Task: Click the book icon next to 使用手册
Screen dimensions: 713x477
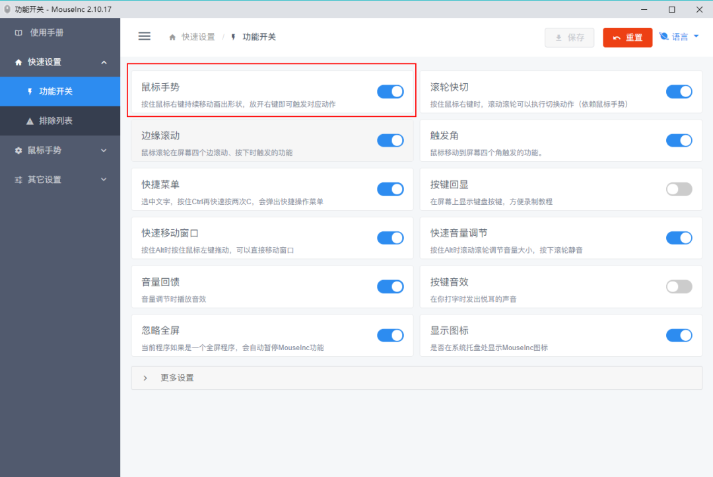Action: click(x=18, y=33)
